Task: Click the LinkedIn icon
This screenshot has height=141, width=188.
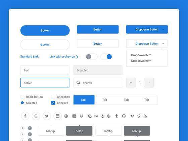Action: [x=57, y=116]
